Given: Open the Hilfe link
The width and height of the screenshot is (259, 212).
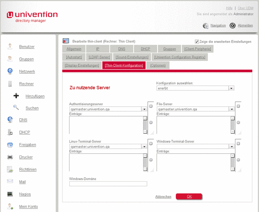Looking at the screenshot, I should coord(229,8).
